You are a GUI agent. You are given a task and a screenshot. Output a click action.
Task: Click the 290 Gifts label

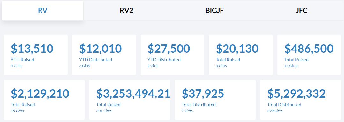[275, 111]
